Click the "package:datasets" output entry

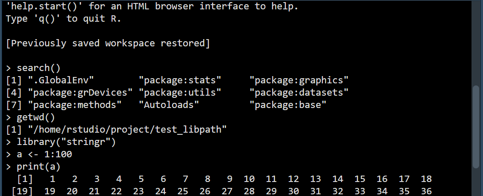[299, 92]
